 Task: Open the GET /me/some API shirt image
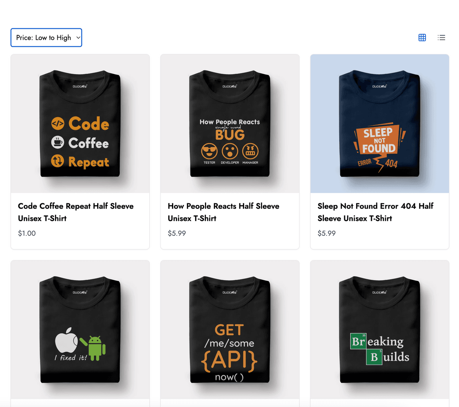(230, 330)
